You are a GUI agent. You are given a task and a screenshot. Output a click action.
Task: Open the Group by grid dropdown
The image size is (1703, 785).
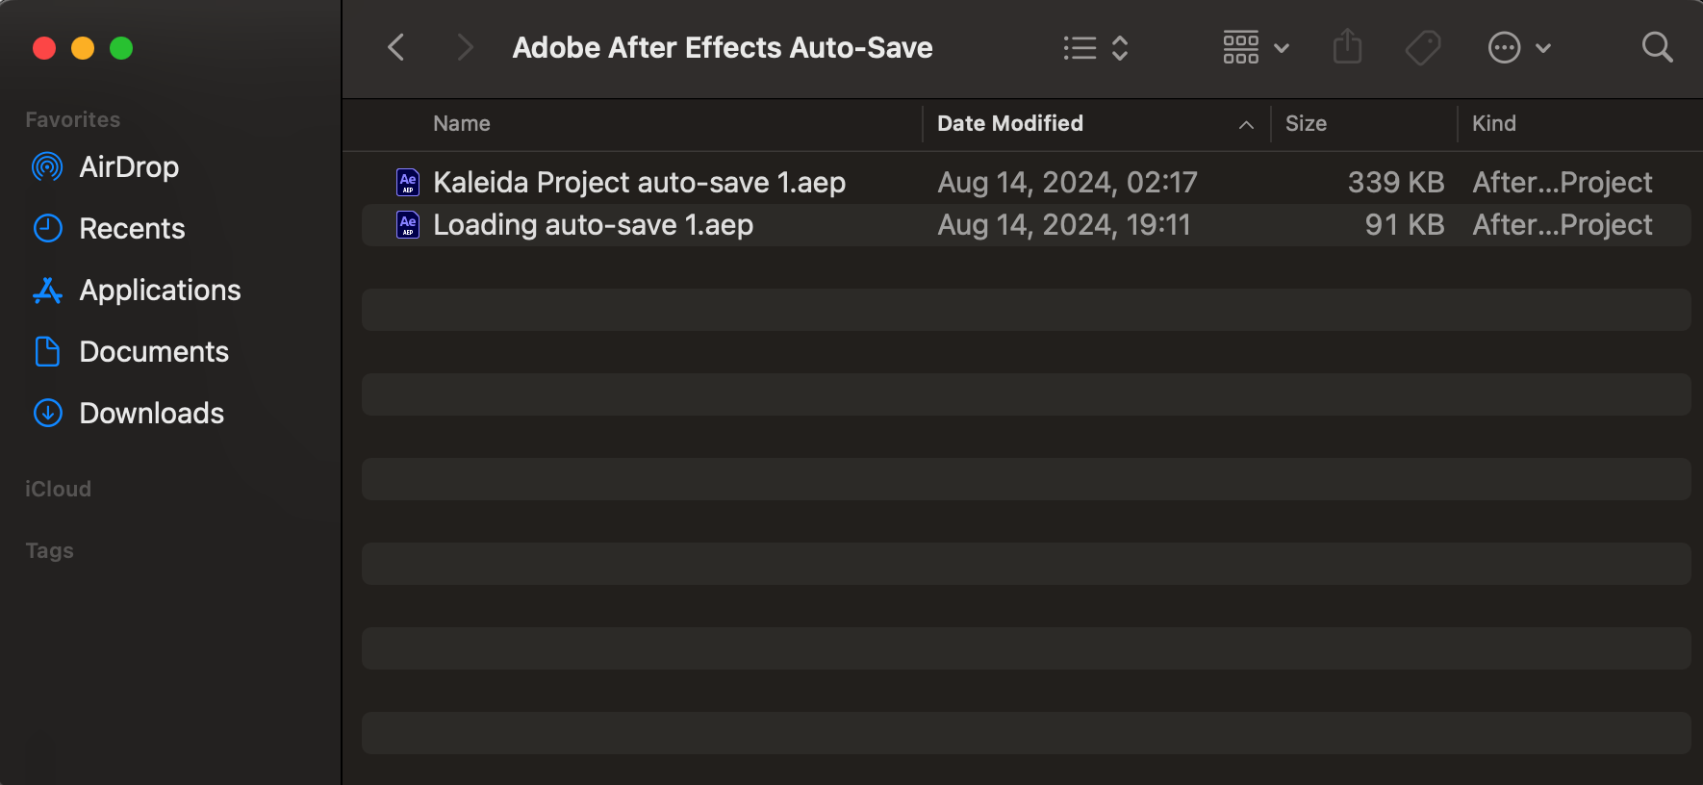click(x=1255, y=47)
